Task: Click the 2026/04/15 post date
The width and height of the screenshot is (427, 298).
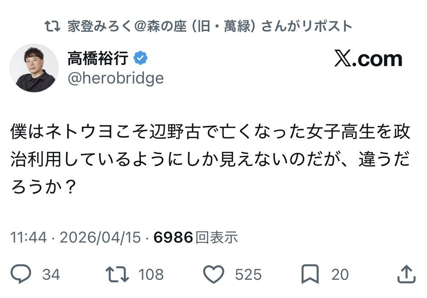Action: [100, 237]
